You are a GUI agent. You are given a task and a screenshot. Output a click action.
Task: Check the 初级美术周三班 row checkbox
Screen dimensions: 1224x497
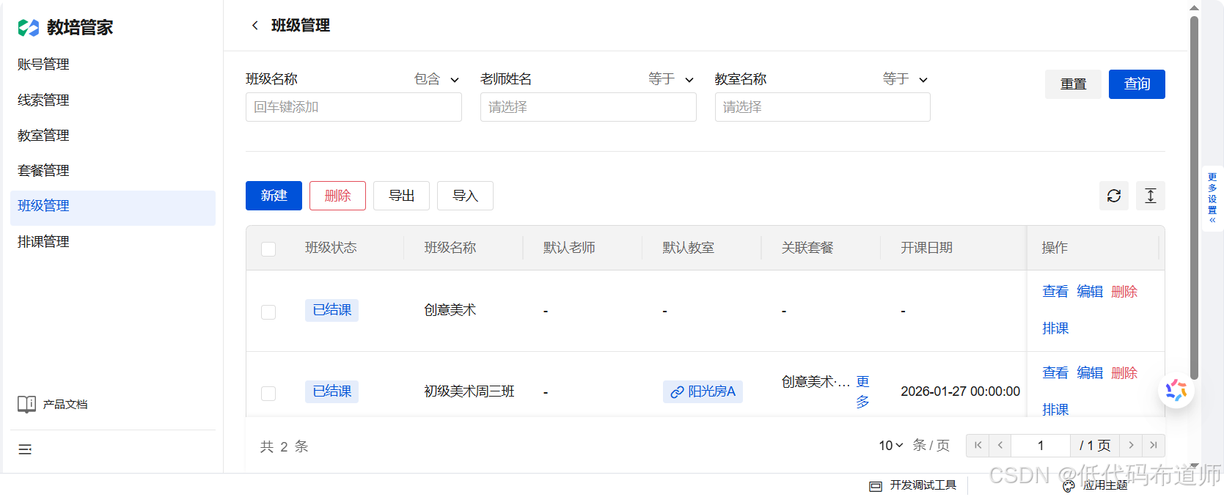tap(268, 393)
